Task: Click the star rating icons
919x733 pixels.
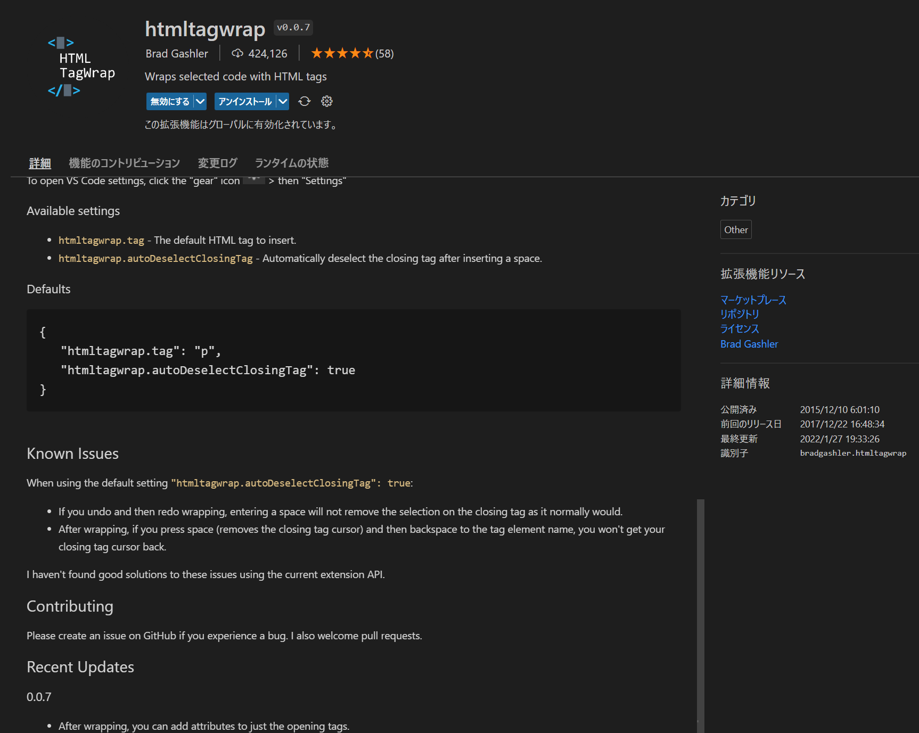Action: click(342, 53)
